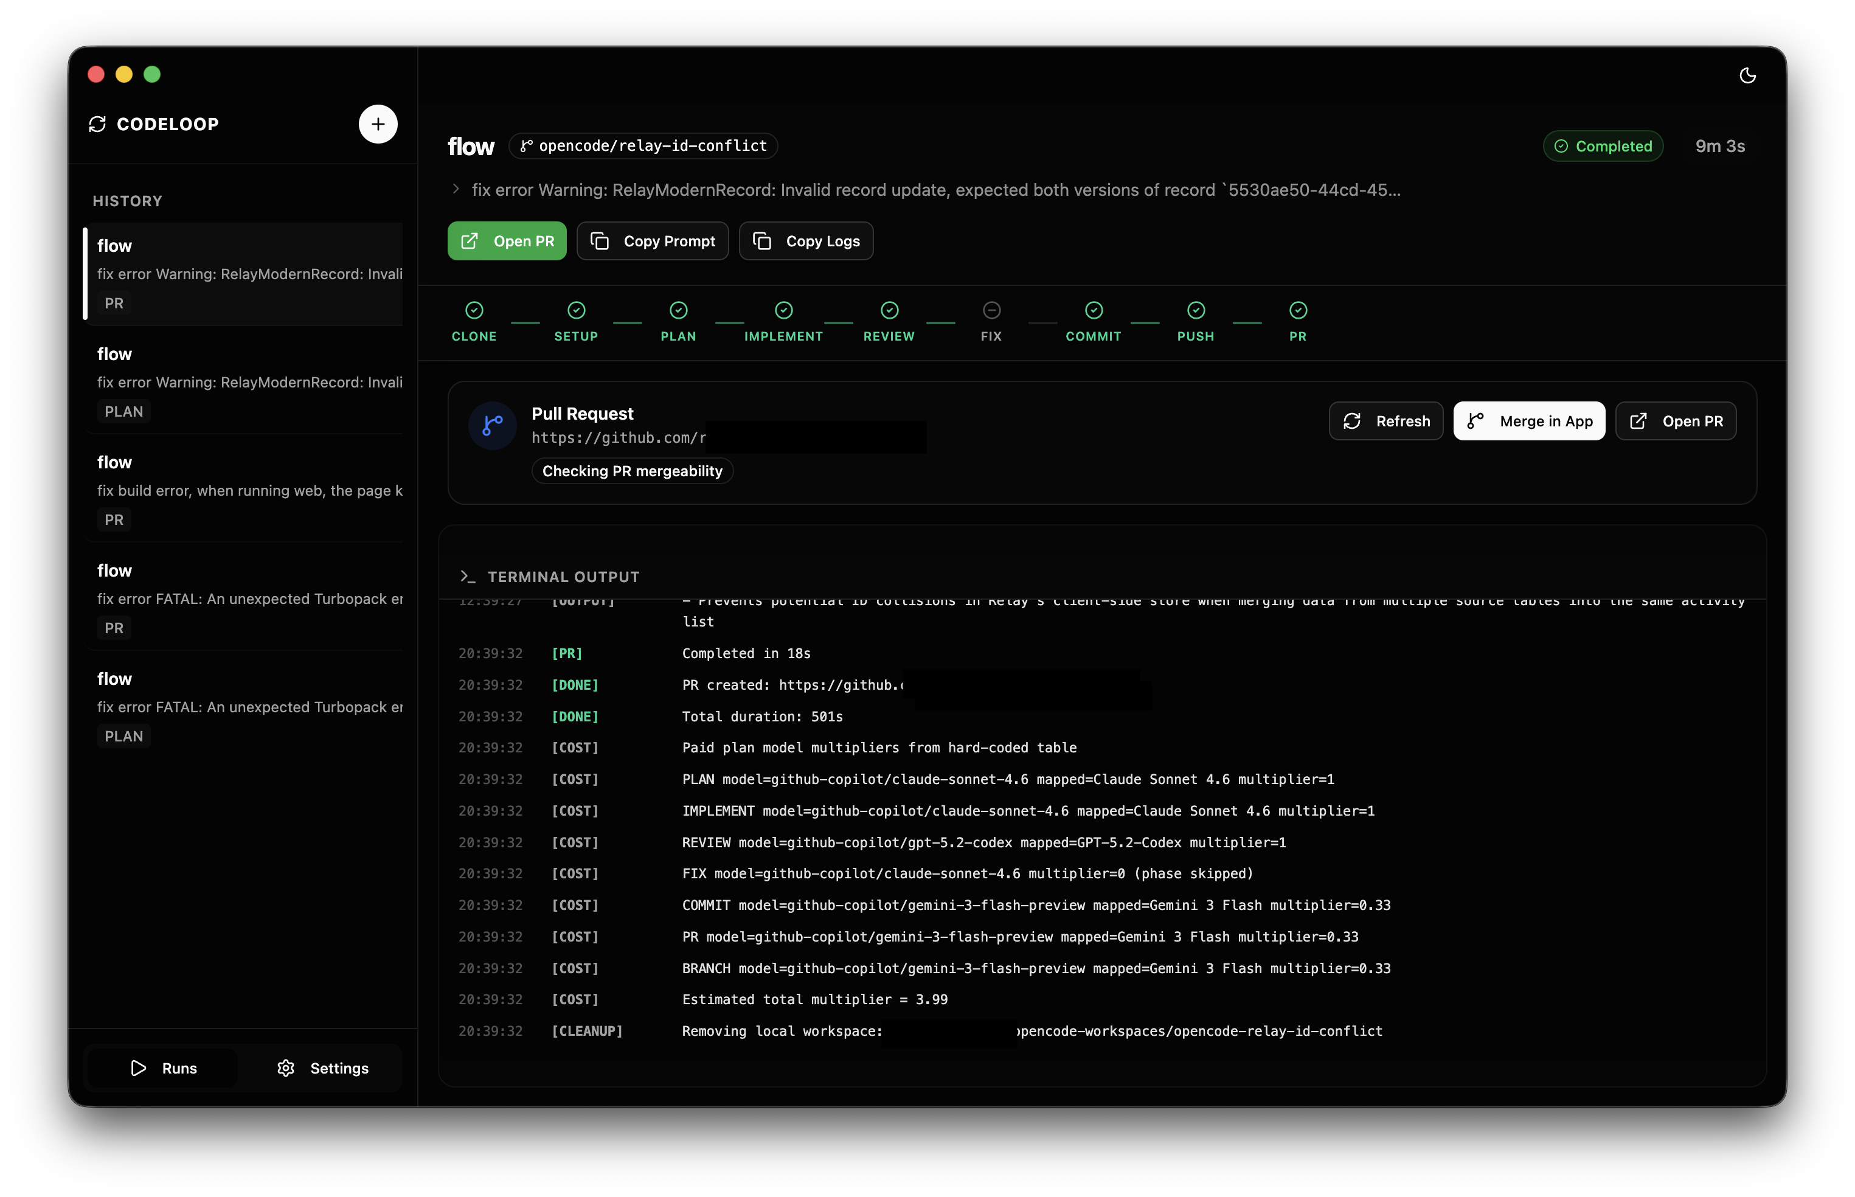Viewport: 1855px width, 1197px height.
Task: Copy the logs with Copy Logs
Action: pos(806,241)
